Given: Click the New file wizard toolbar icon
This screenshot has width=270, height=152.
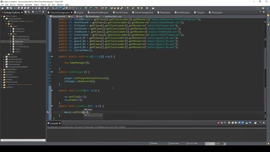Looking at the screenshot, I should click(3, 8).
